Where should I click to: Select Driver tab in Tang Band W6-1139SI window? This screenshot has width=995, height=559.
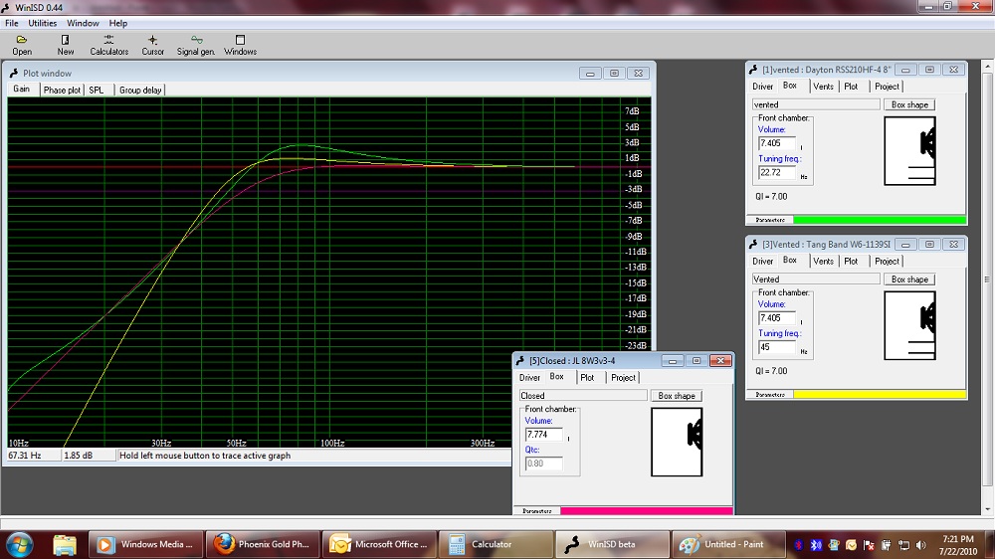click(763, 261)
